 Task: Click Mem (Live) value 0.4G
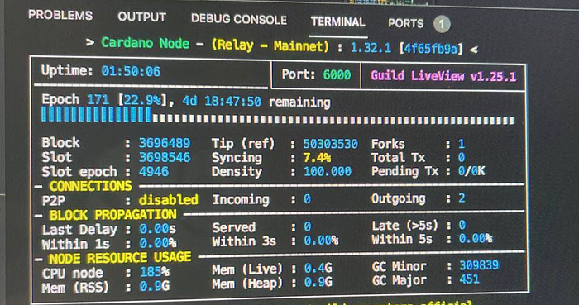coord(318,269)
